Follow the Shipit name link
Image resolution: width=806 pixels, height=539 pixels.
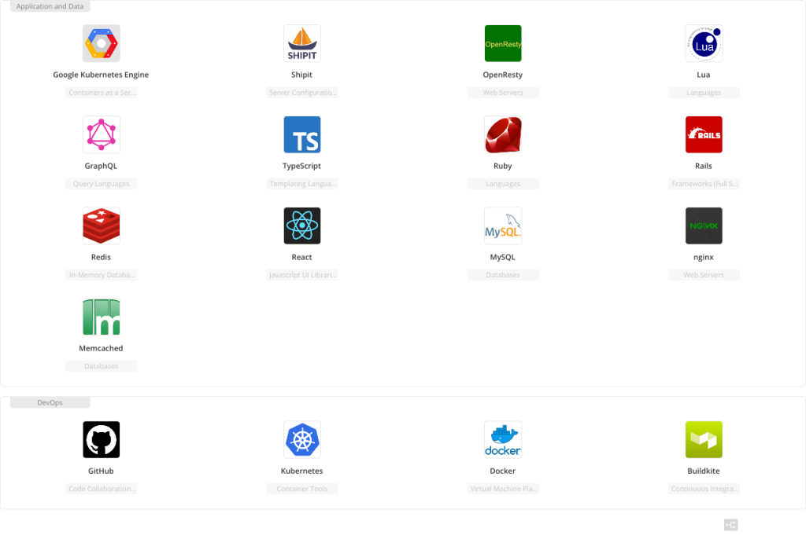coord(301,75)
